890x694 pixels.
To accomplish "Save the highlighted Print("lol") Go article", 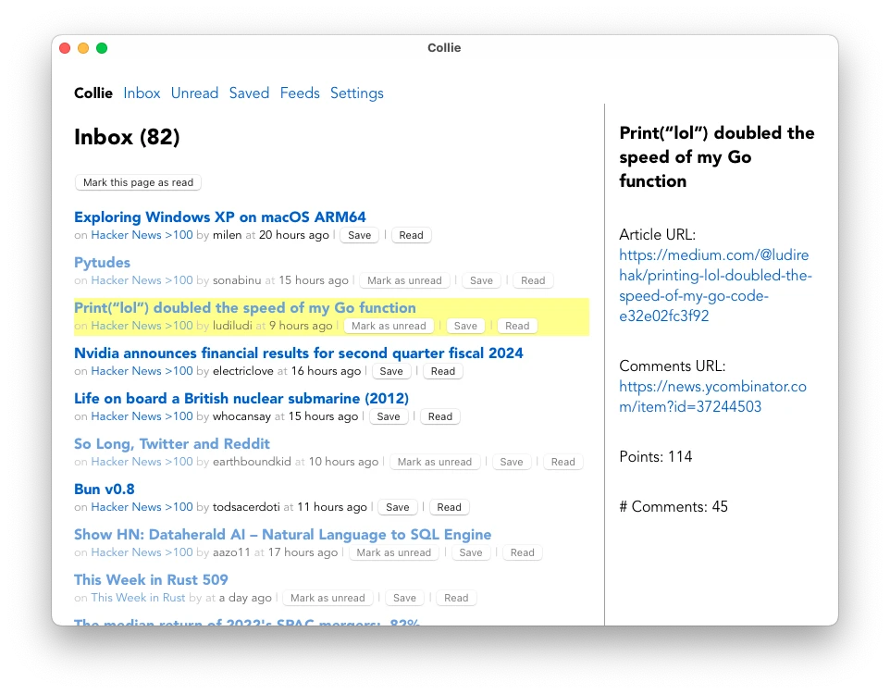I will tap(465, 326).
